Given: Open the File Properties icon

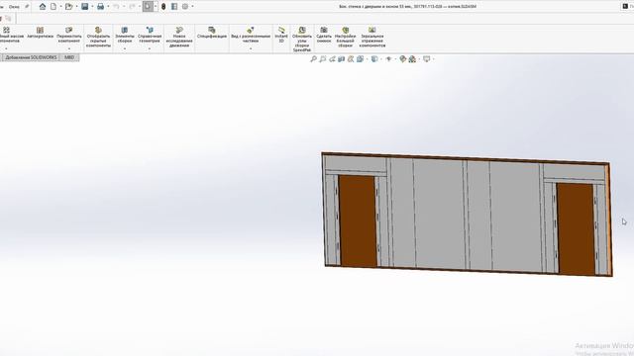Looking at the screenshot, I should point(174,7).
